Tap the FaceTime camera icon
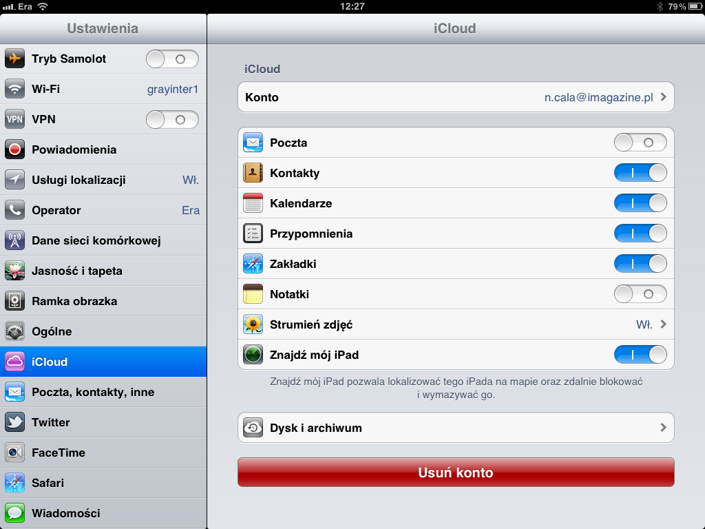Viewport: 705px width, 529px height. [x=15, y=452]
